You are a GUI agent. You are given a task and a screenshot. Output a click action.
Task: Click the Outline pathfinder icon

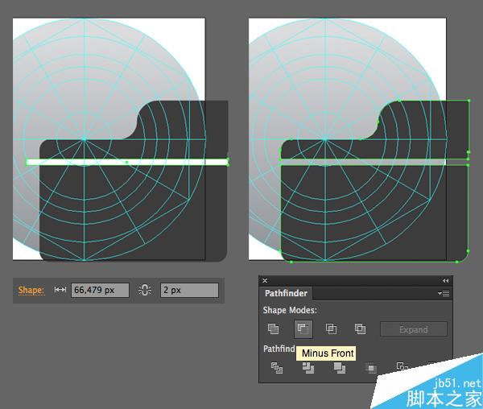pos(402,366)
